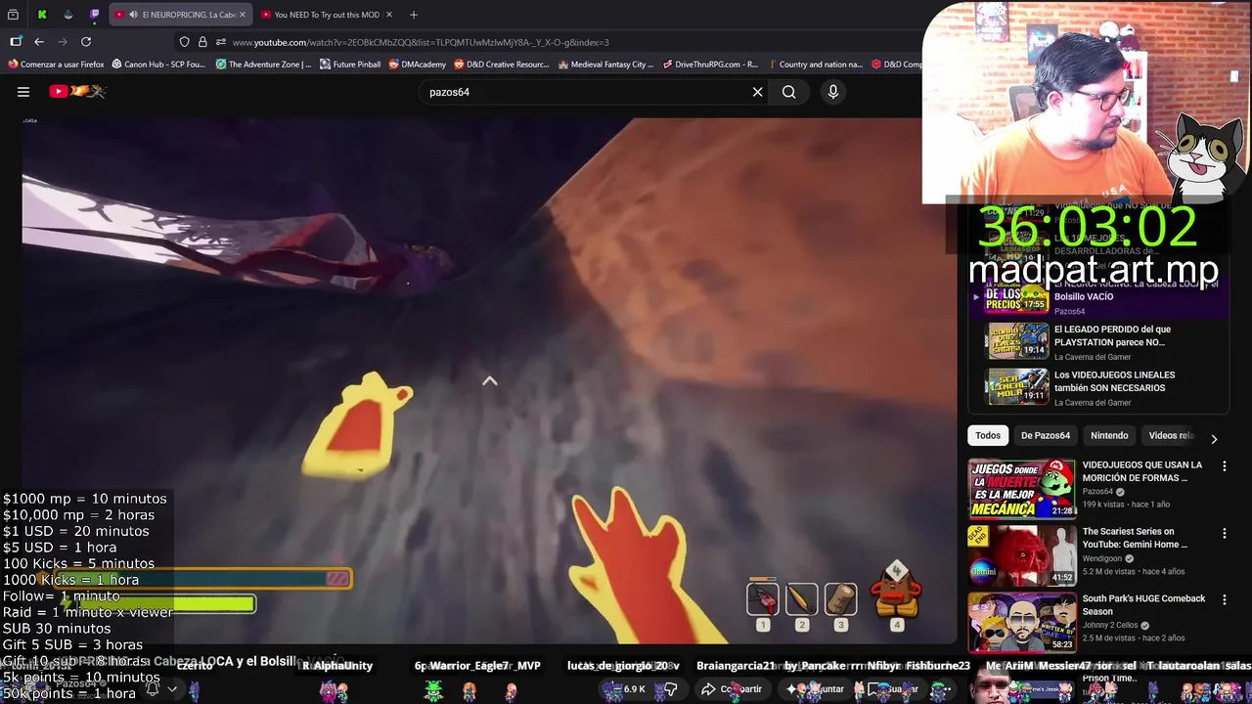Image resolution: width=1252 pixels, height=704 pixels.
Task: Open the DMAcademy bookmark
Action: [417, 65]
